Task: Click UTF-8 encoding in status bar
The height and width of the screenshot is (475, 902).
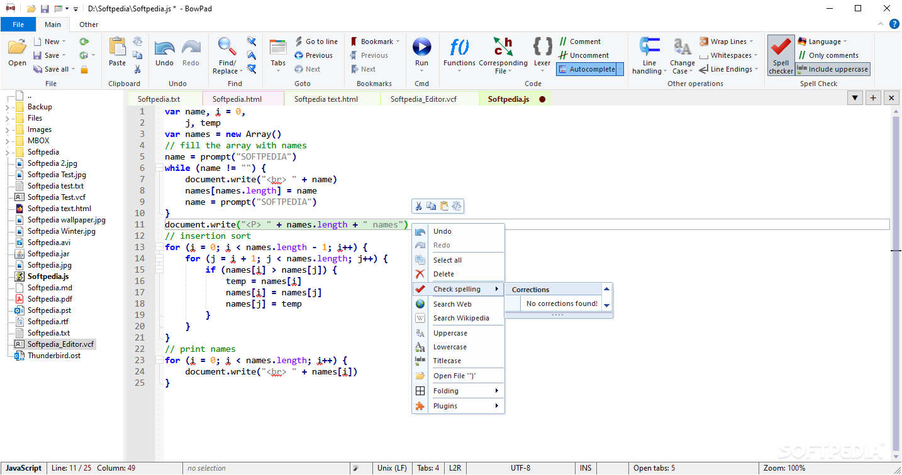Action: tap(520, 468)
